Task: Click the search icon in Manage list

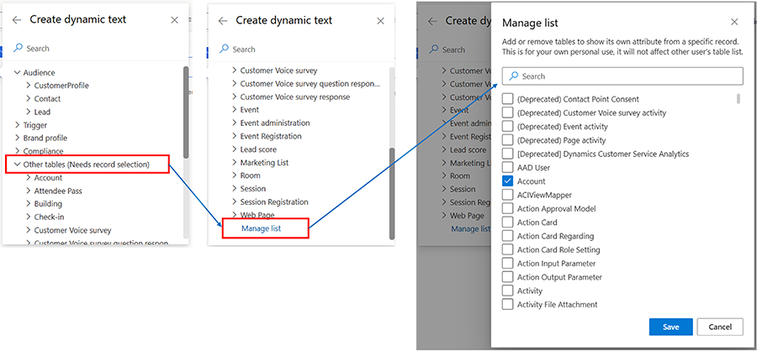Action: point(512,76)
